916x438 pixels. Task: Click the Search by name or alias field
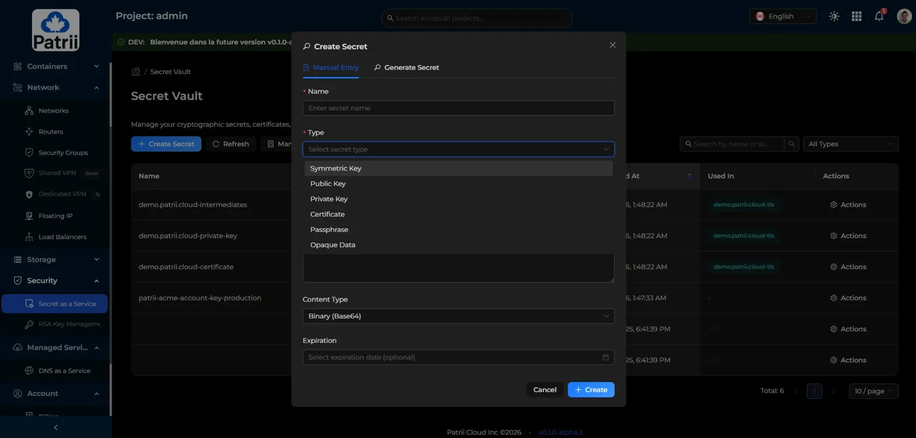732,144
